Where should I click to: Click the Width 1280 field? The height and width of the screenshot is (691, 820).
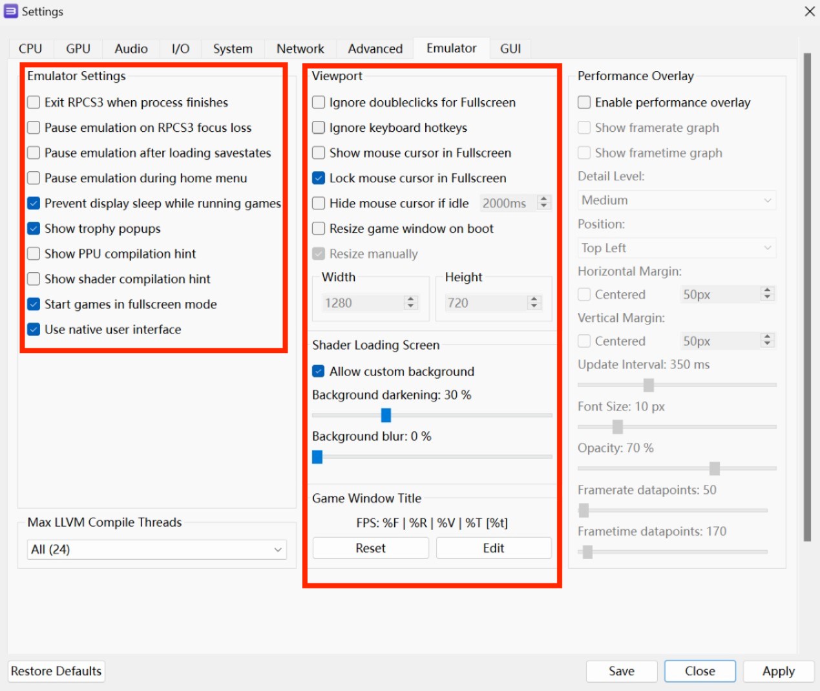[370, 303]
